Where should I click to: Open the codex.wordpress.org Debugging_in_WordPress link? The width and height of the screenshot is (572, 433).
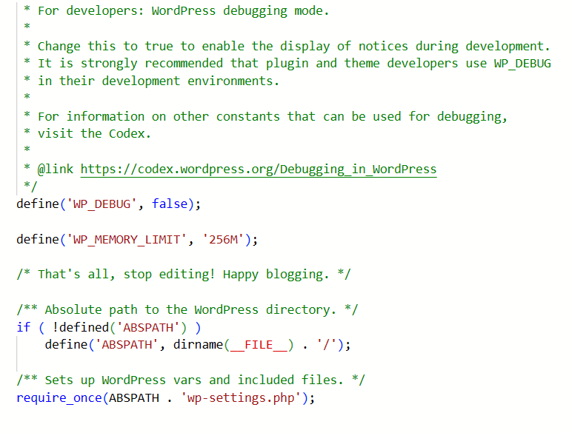point(258,169)
